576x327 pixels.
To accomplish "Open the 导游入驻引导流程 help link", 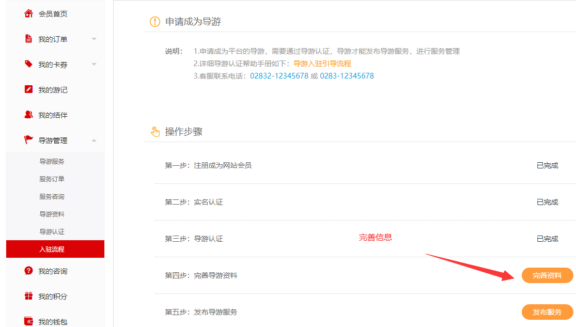I will (x=322, y=64).
